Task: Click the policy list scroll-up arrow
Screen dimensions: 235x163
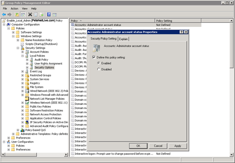Action: coord(232,21)
